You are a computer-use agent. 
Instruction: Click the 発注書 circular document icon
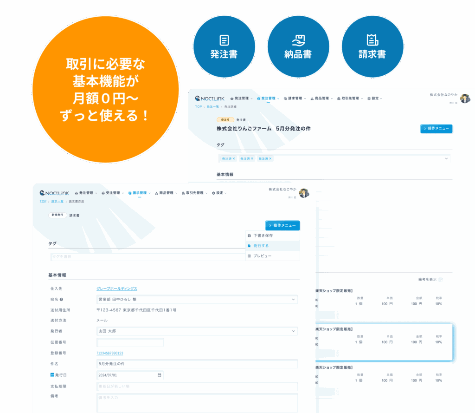(x=224, y=47)
